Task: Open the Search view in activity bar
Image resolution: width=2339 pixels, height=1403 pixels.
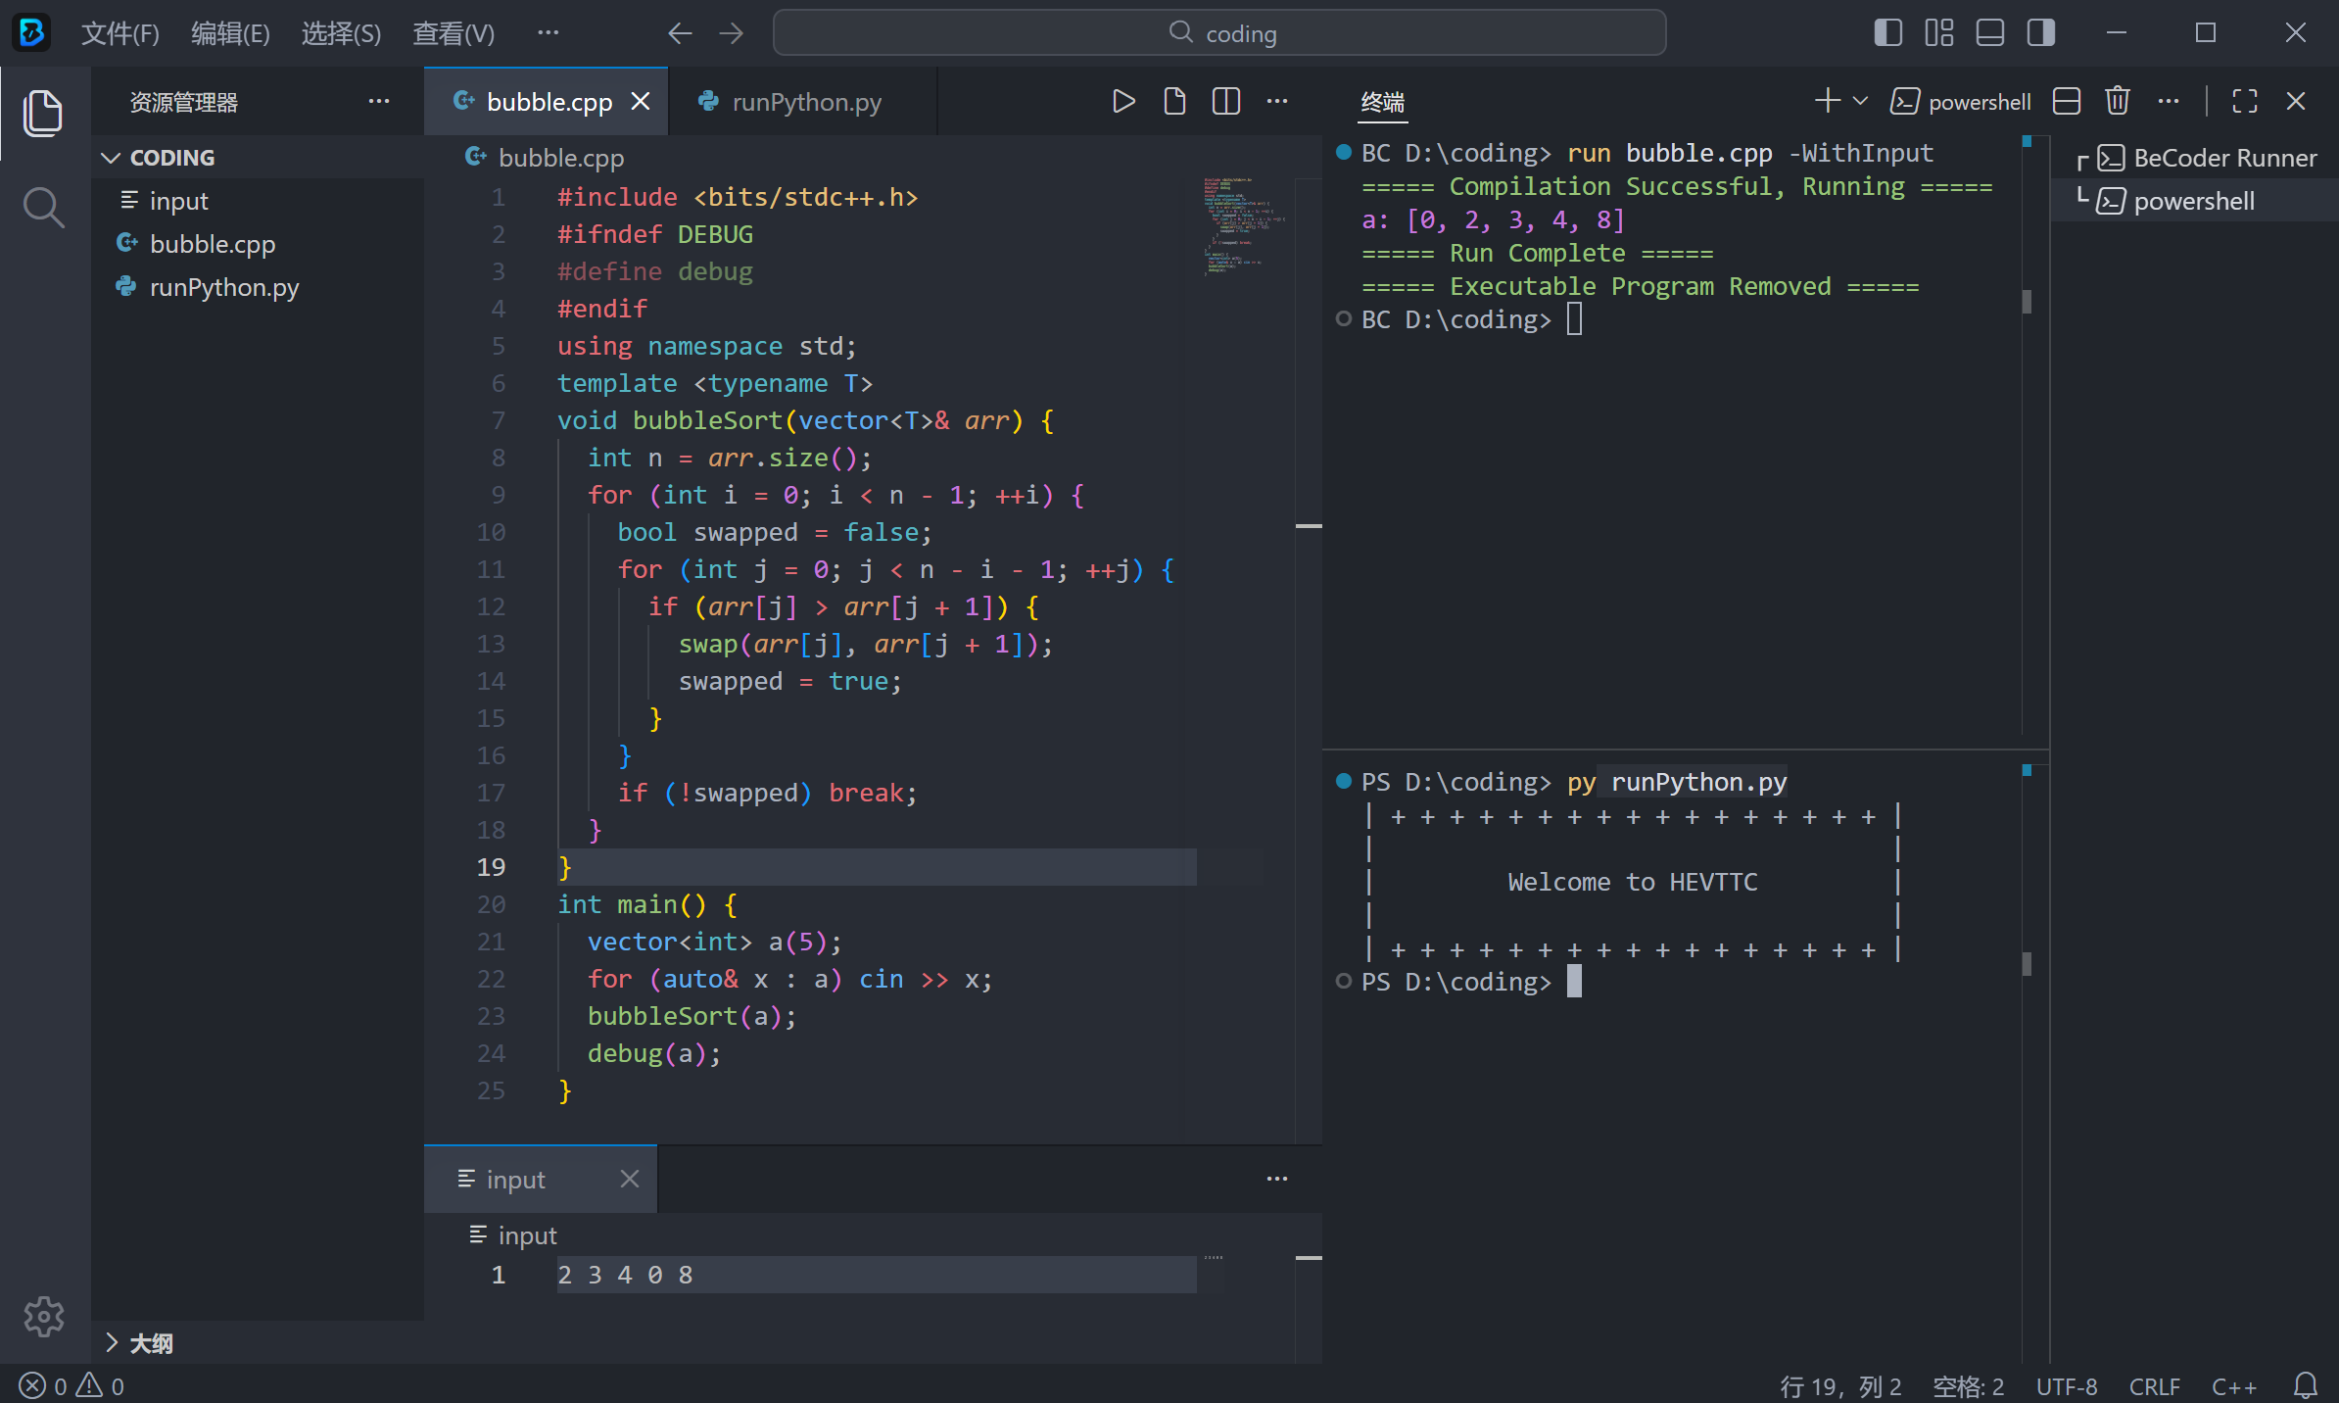Action: (43, 207)
